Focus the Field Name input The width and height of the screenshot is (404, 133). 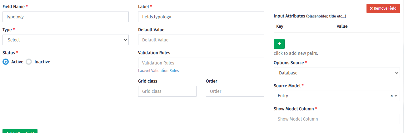65,17
